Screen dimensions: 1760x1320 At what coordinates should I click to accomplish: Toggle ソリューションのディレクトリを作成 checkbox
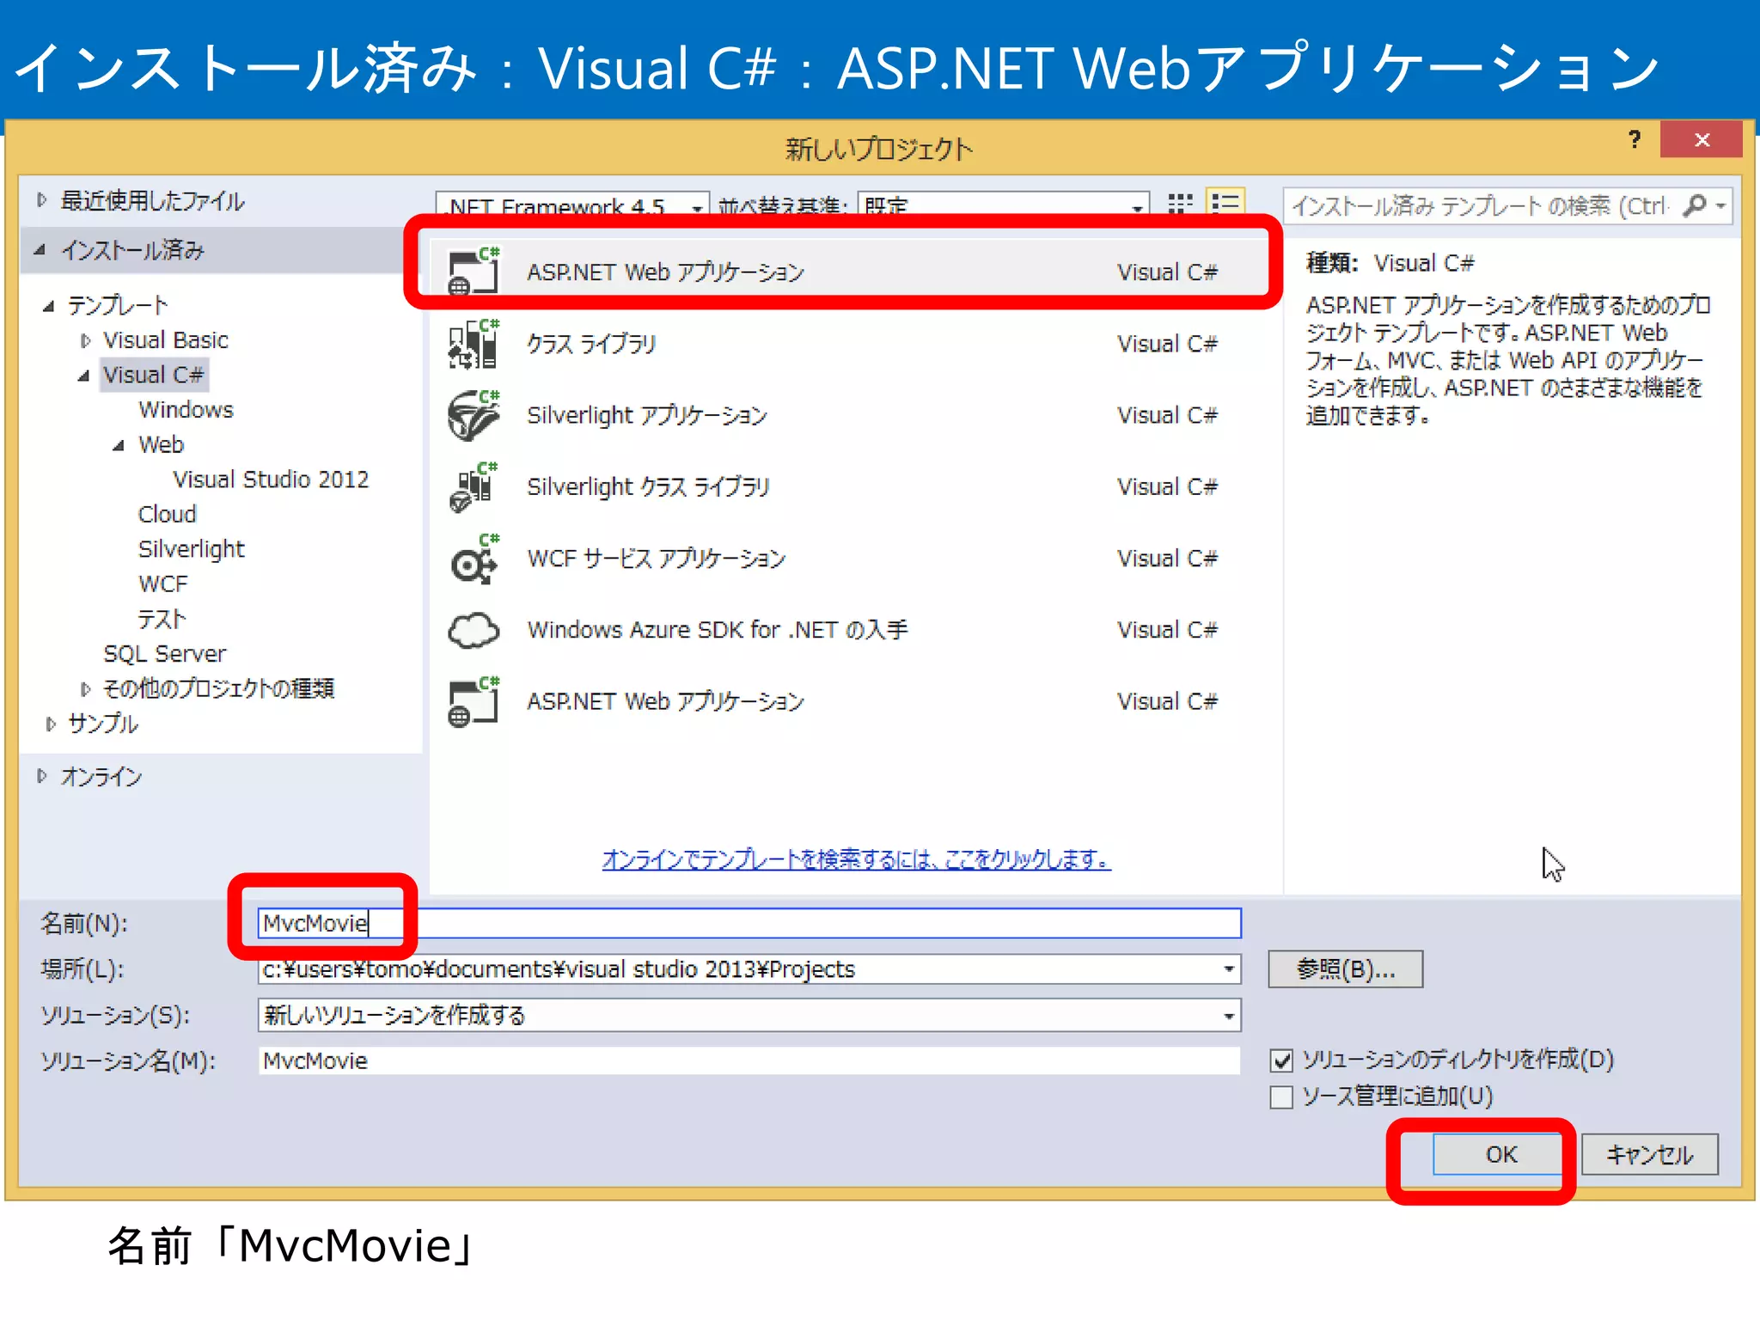(x=1281, y=1060)
